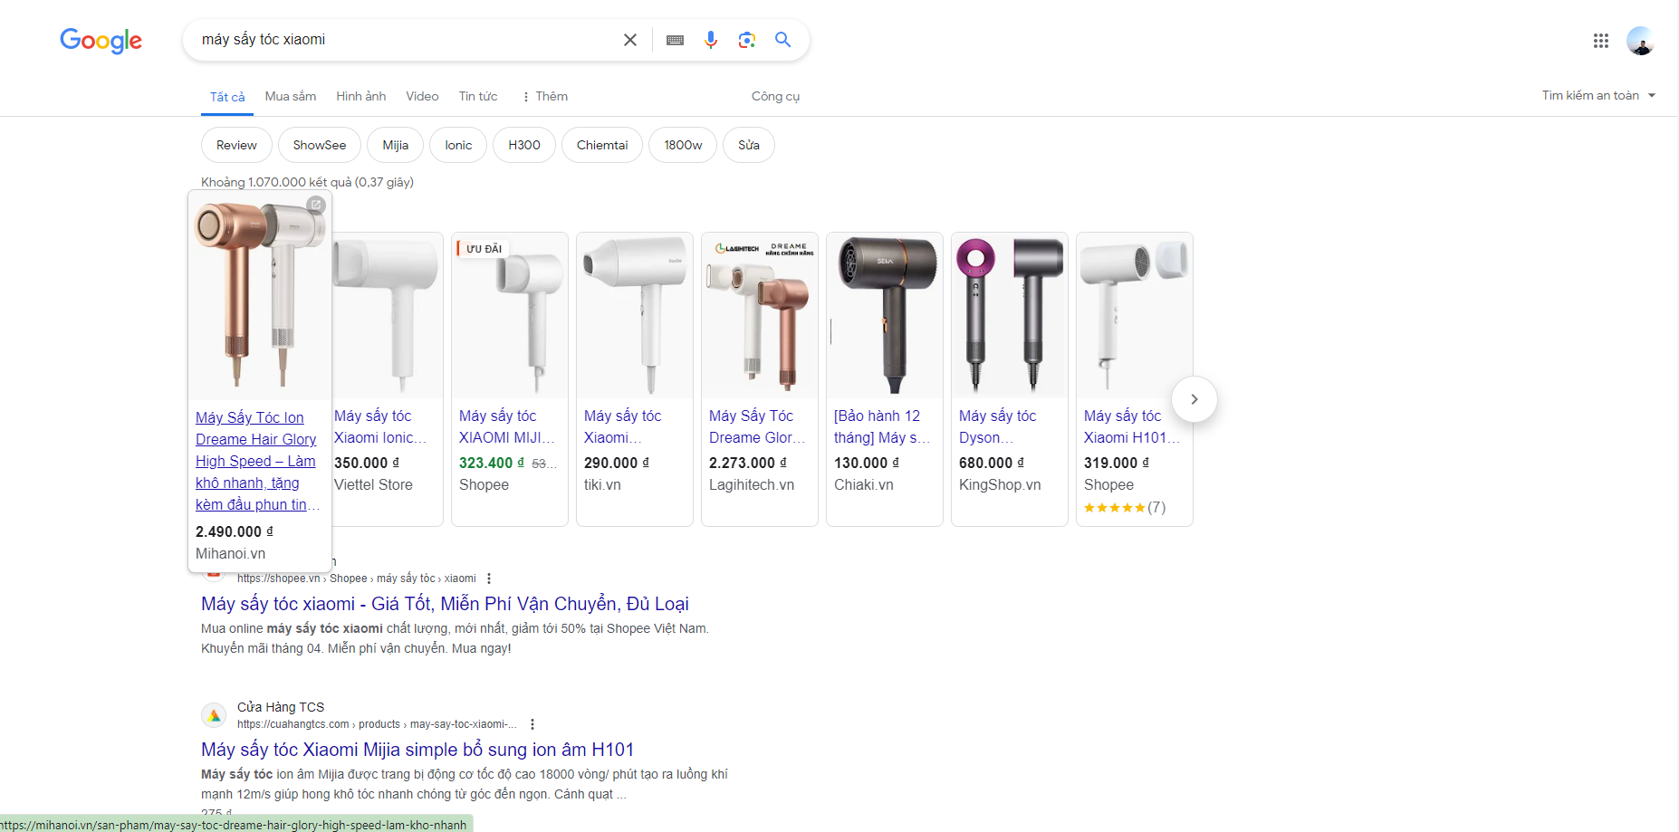Open the Google apps grid
Viewport: 1679px width, 832px height.
coord(1601,41)
